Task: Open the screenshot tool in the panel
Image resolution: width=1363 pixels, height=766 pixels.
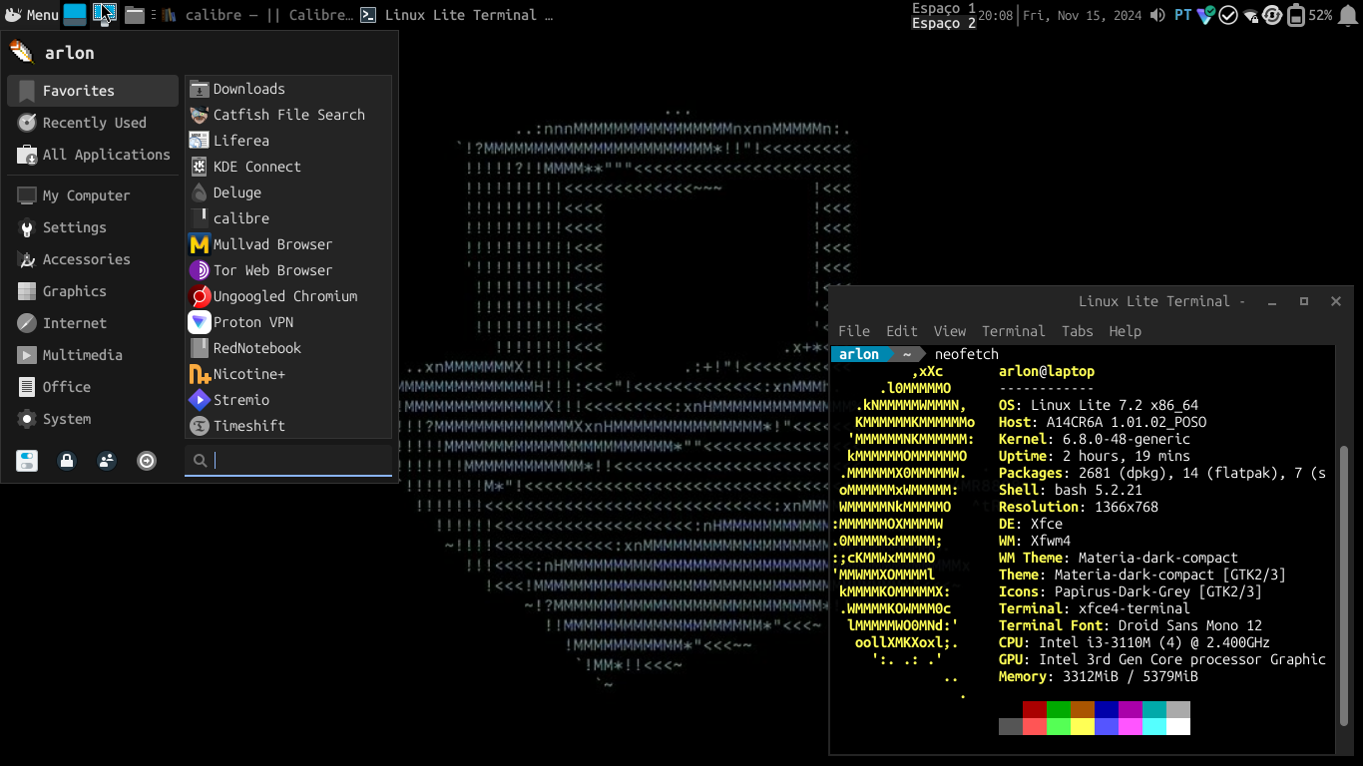Action: click(105, 14)
